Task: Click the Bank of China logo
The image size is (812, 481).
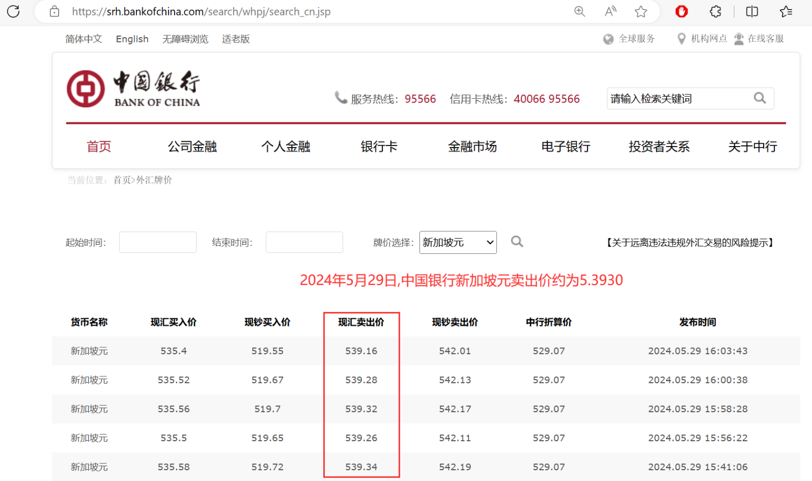Action: pos(133,89)
